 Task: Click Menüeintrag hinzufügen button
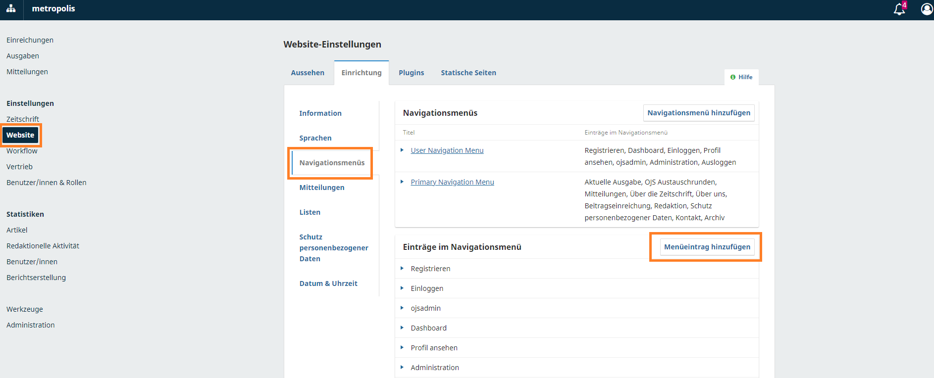(x=707, y=247)
